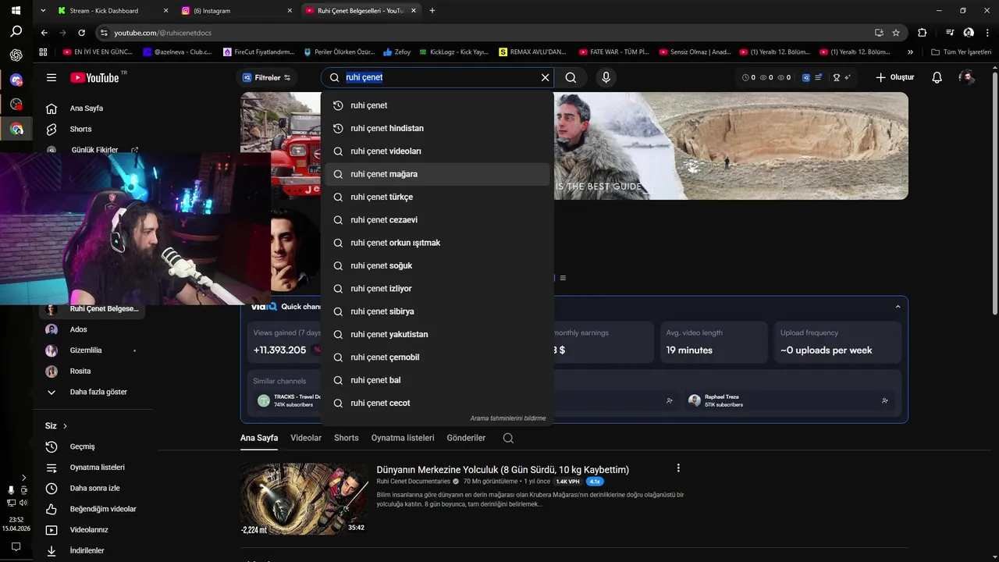Collapse the vidIQ Quick channel panel
This screenshot has width=999, height=562.
click(898, 307)
